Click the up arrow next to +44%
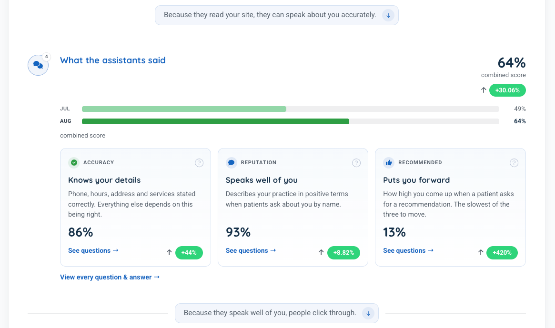555x328 pixels. (x=169, y=253)
